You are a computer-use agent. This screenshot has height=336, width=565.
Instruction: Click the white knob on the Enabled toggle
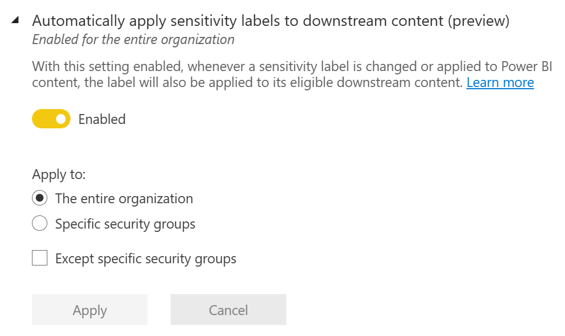click(x=61, y=119)
